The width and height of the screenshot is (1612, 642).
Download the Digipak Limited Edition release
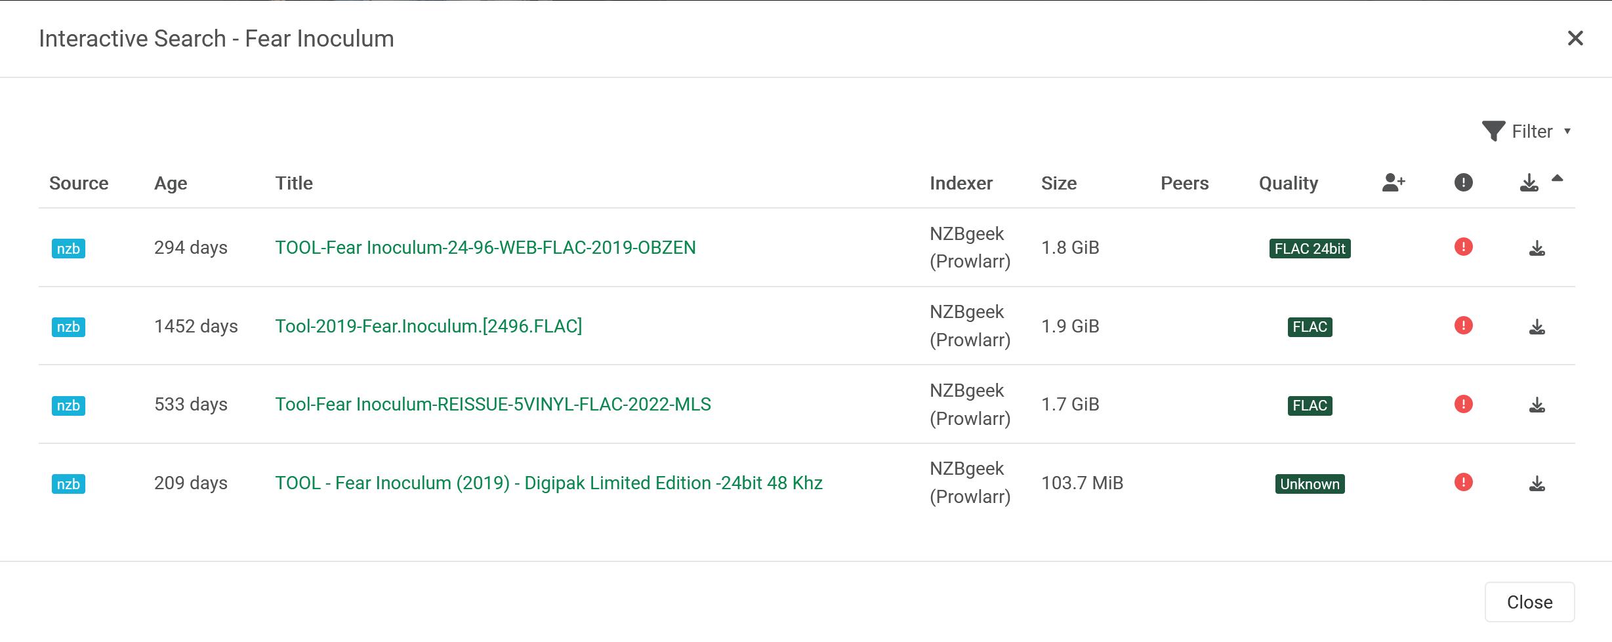point(1539,483)
